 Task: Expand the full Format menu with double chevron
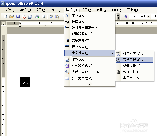coord(89,84)
